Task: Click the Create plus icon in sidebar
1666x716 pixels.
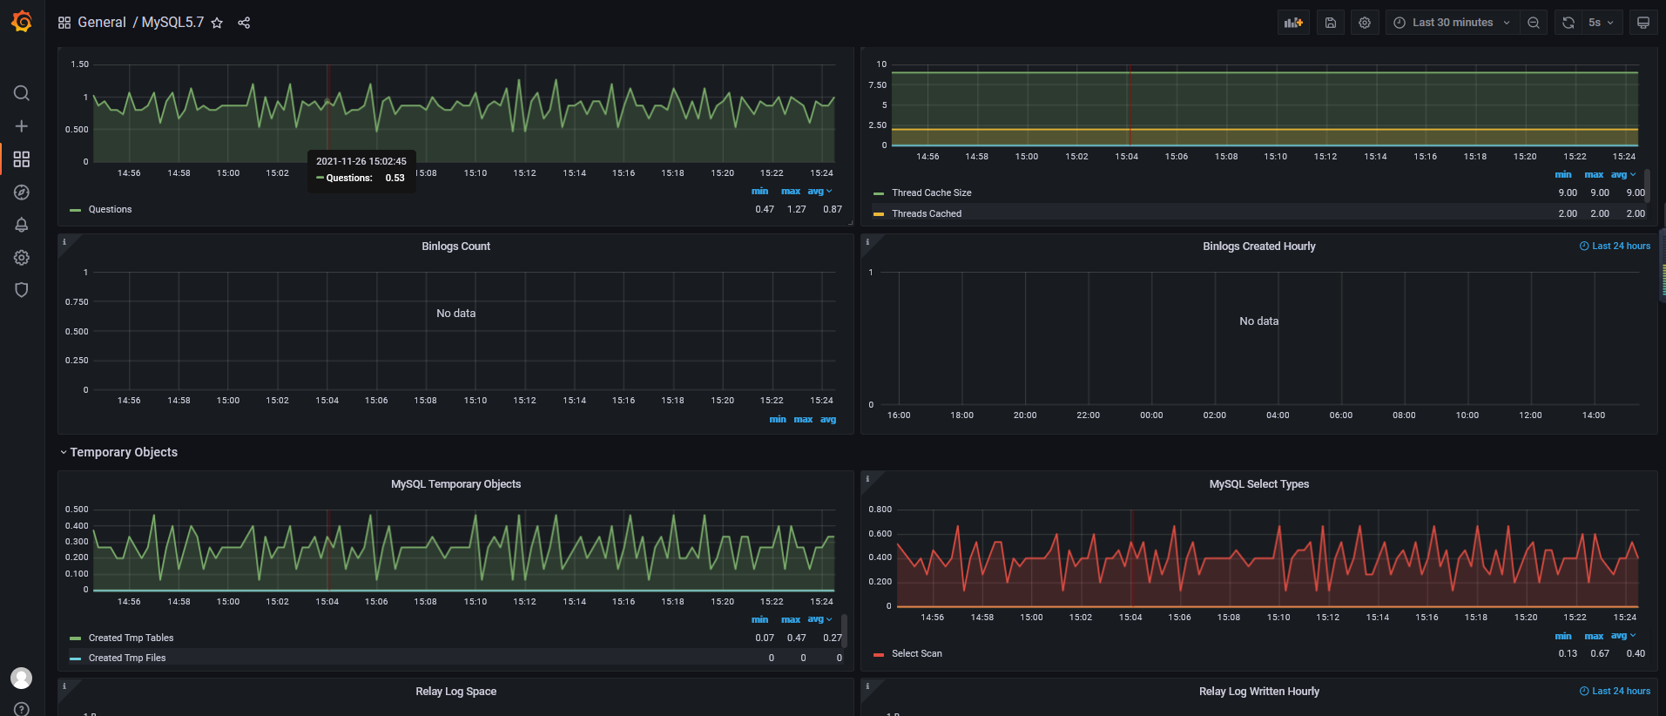Action: click(22, 126)
